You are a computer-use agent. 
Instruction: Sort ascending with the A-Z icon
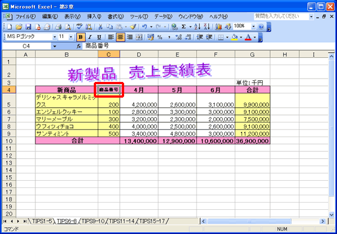[x=197, y=26]
